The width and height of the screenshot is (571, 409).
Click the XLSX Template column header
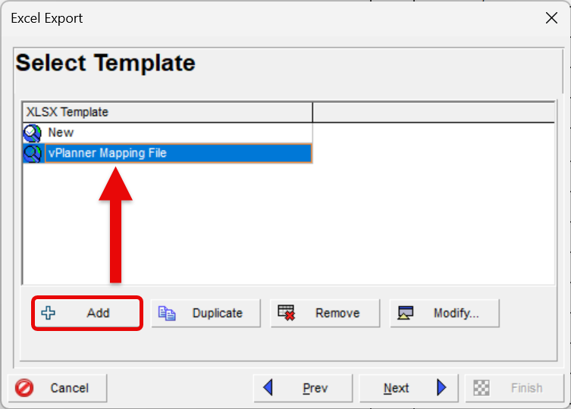click(x=167, y=112)
